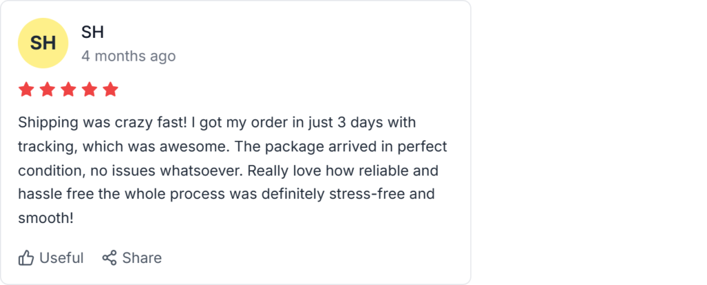Select the first red rating star

pyautogui.click(x=26, y=90)
